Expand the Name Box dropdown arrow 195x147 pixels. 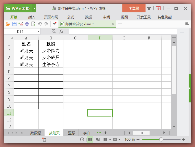(x=38, y=31)
